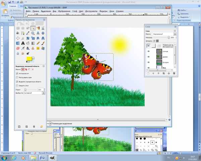The image size is (201, 161).
Task: Choose the Eraser tool
Action: (18, 48)
